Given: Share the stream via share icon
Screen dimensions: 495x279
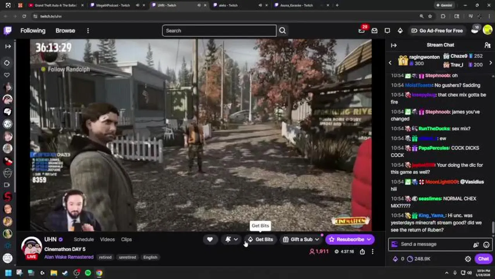Looking at the screenshot, I should point(362,251).
